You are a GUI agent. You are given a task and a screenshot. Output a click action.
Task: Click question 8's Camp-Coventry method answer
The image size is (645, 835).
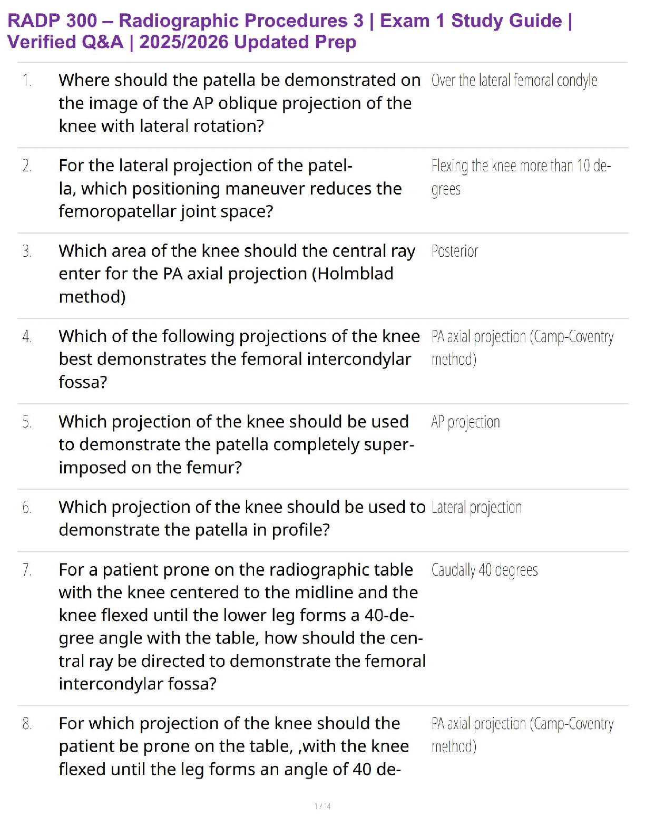coord(522,735)
